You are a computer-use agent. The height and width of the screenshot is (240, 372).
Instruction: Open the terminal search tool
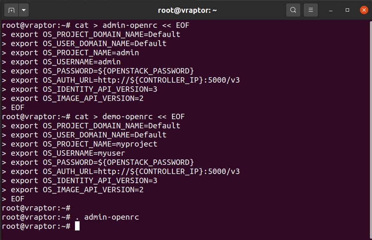point(293,10)
